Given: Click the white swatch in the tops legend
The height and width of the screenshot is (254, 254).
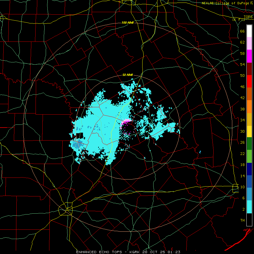Looking at the screenshot, I should 249,31.
